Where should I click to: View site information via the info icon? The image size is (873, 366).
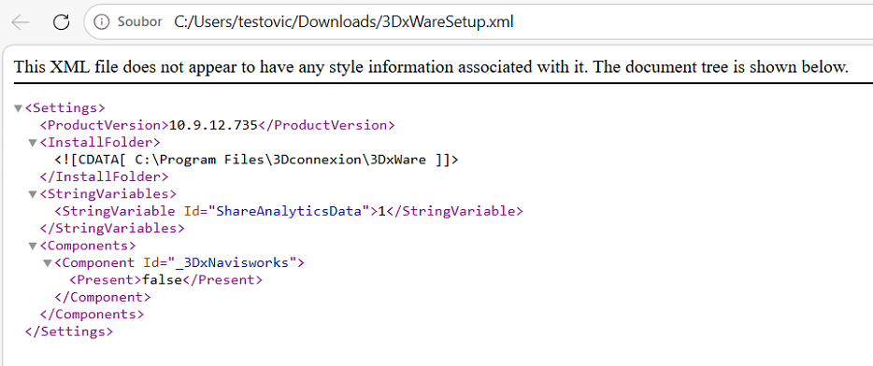(x=101, y=21)
